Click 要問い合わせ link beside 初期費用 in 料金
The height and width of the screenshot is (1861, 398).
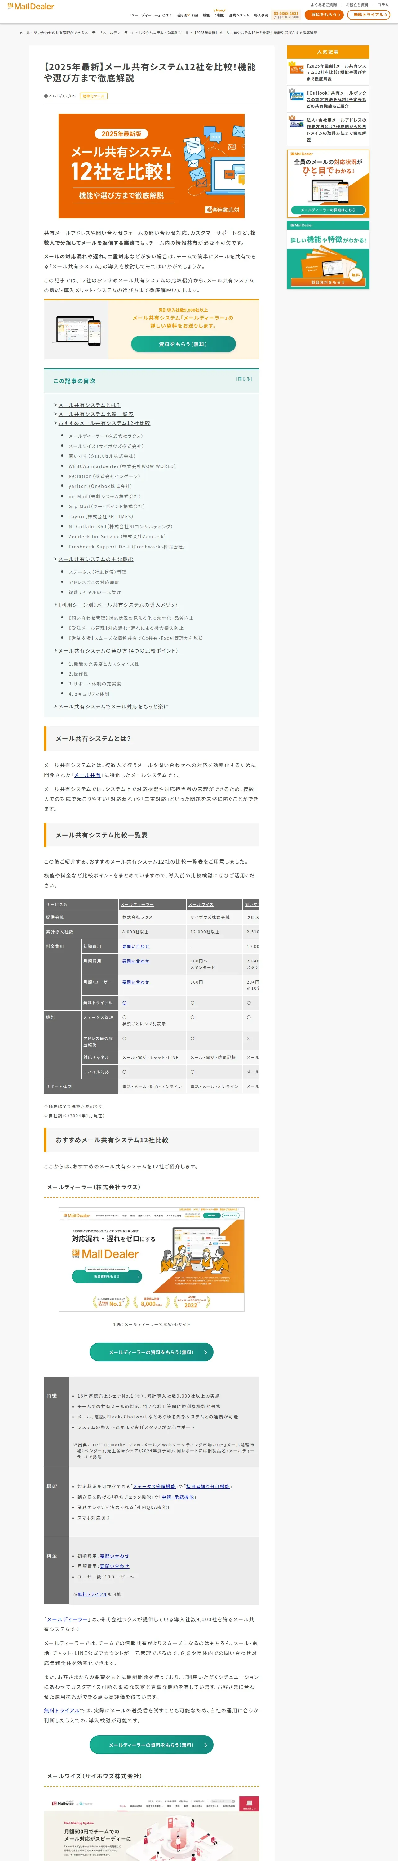[115, 1556]
